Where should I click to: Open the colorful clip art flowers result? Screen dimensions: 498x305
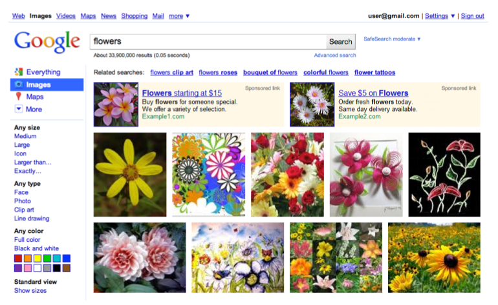(x=209, y=175)
